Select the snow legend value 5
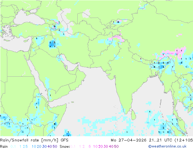The image size is (193, 149). (90, 147)
